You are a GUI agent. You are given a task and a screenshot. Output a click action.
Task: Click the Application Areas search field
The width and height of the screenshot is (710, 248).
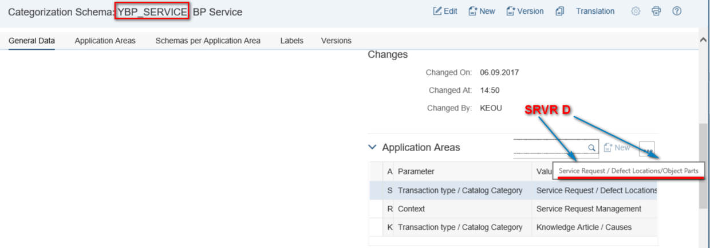click(x=550, y=148)
